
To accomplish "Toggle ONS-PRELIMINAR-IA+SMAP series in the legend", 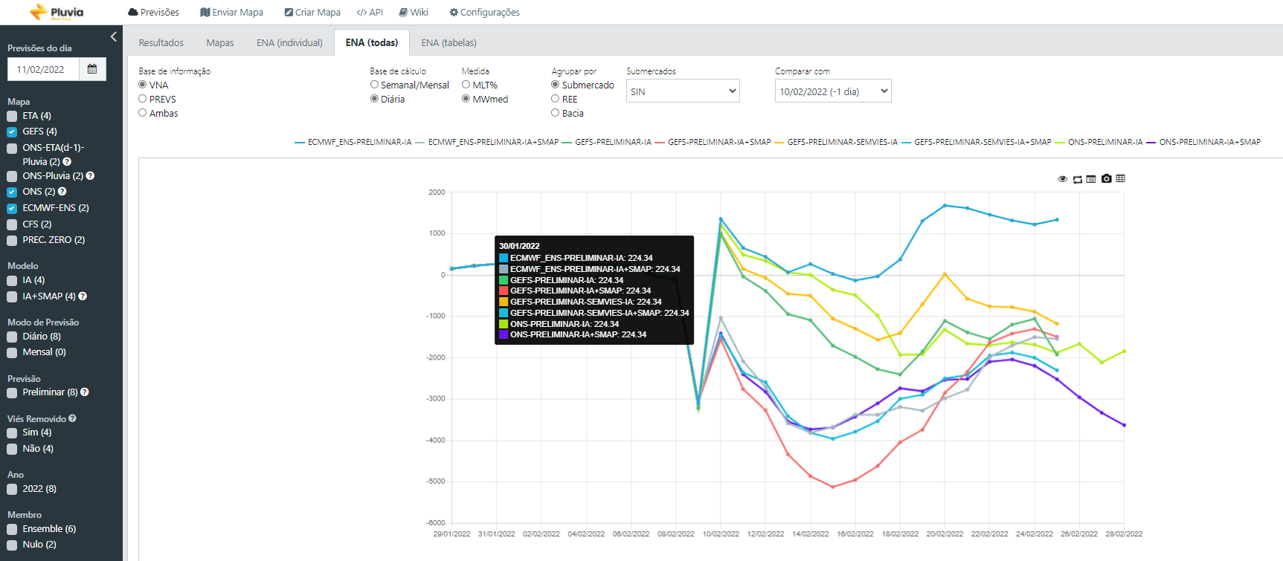I will click(1203, 142).
